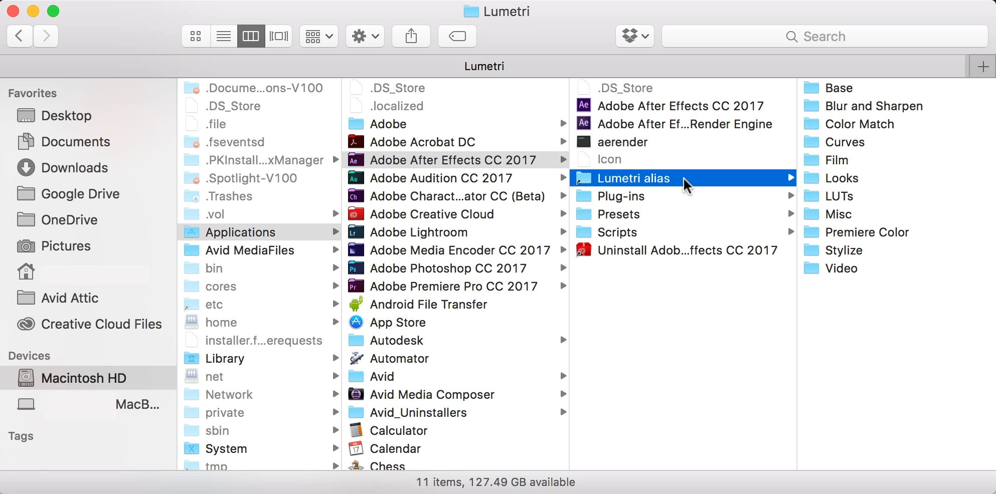996x494 pixels.
Task: Click the Adobe Photoshop CC 2017 icon
Action: pos(356,268)
